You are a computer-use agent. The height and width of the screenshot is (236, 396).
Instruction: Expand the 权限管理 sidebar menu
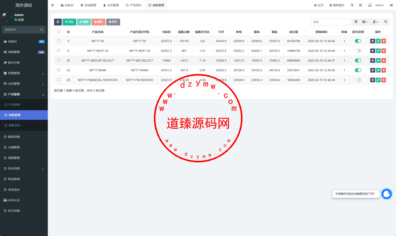(x=24, y=73)
